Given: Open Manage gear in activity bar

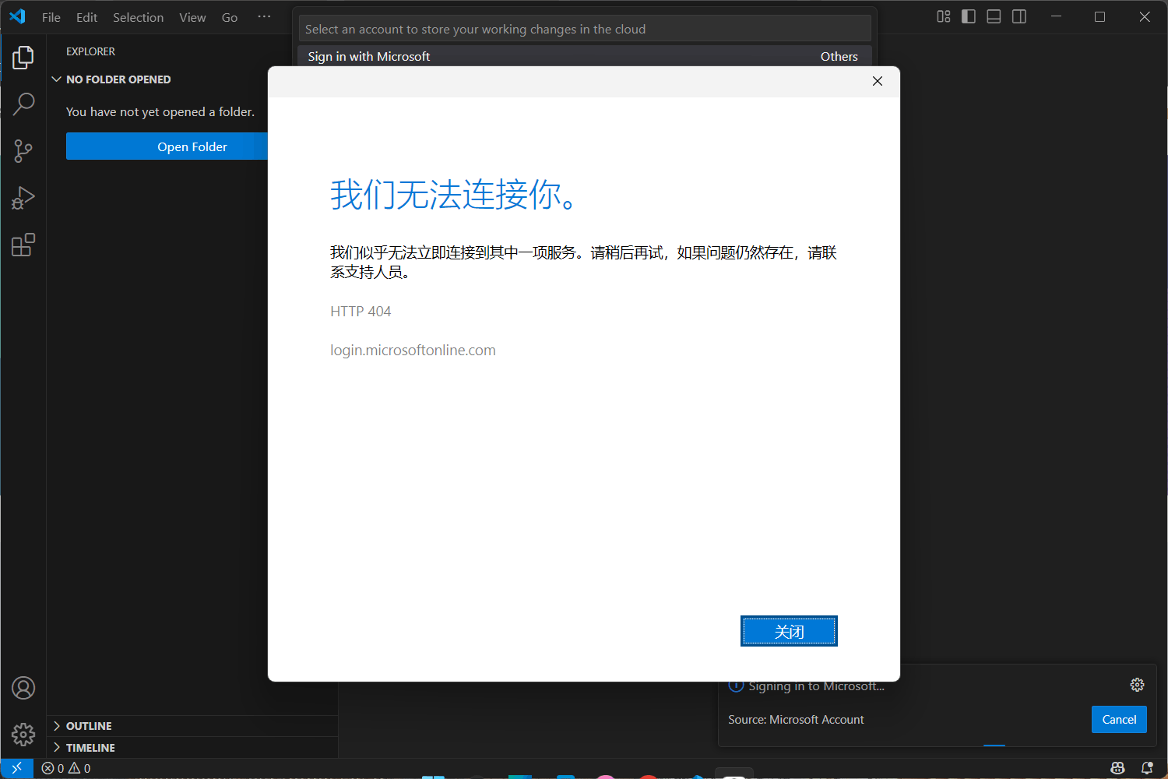Looking at the screenshot, I should tap(23, 734).
